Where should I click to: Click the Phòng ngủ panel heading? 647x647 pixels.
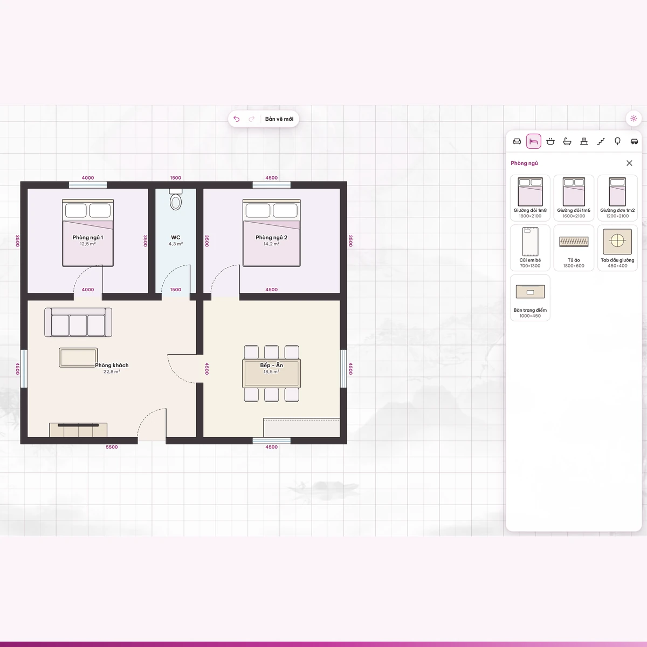coord(524,163)
